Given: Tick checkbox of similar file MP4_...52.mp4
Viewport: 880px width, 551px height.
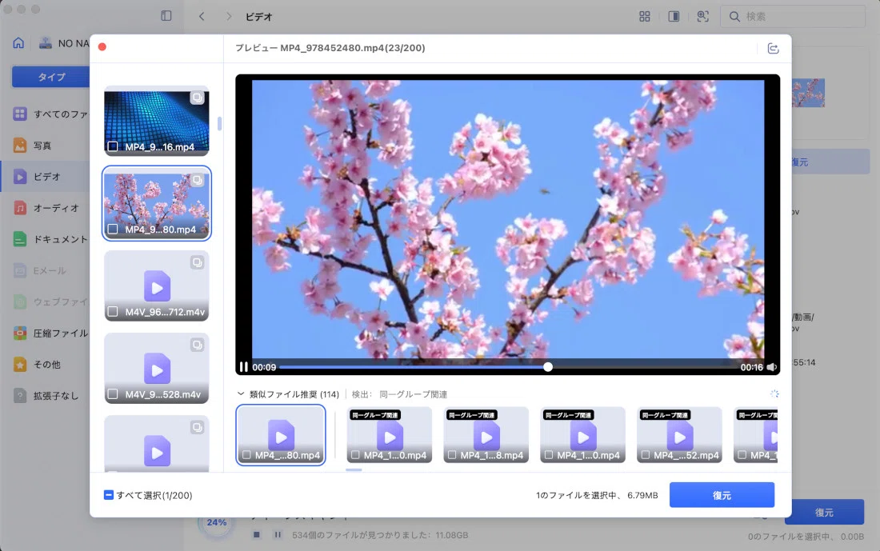Looking at the screenshot, I should tap(645, 455).
